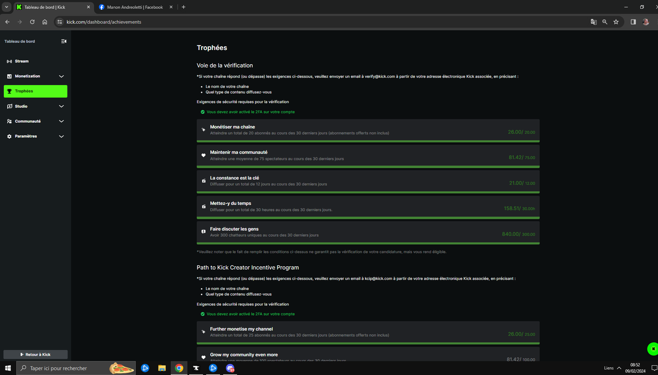Collapse the dashboard sidebar using its toggle icon

[x=64, y=41]
